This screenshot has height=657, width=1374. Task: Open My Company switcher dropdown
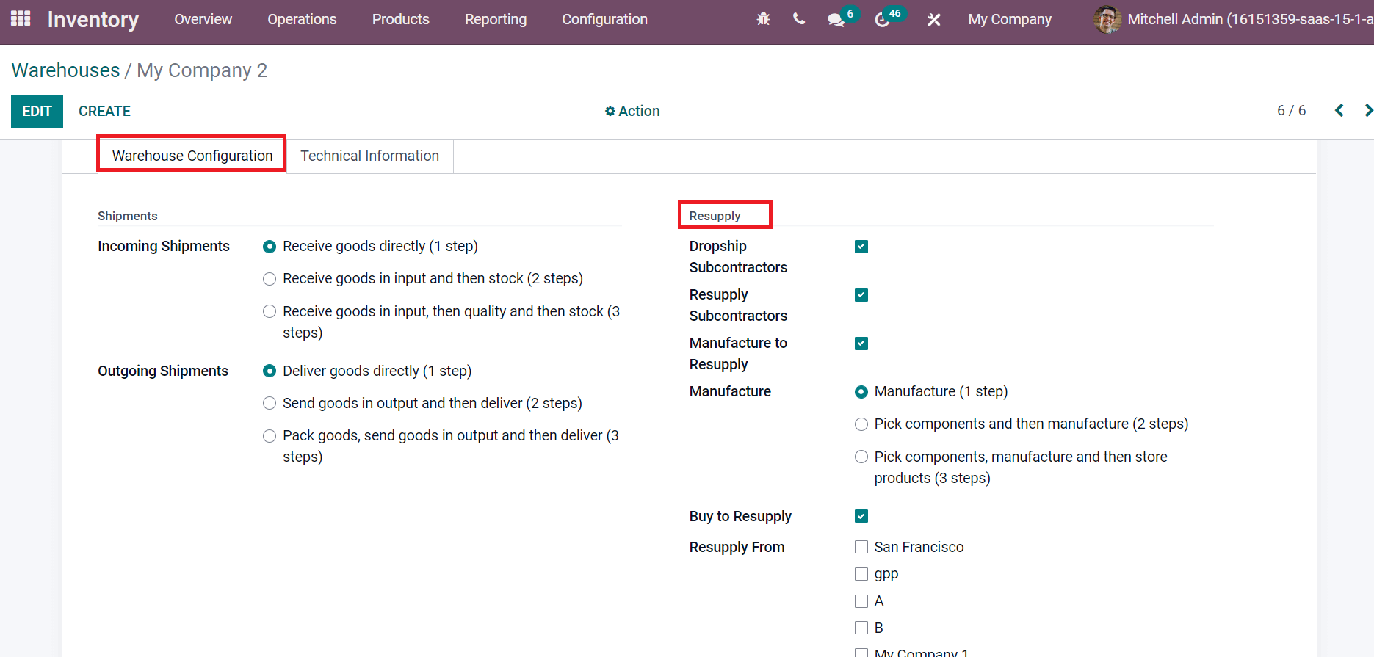(x=1010, y=19)
